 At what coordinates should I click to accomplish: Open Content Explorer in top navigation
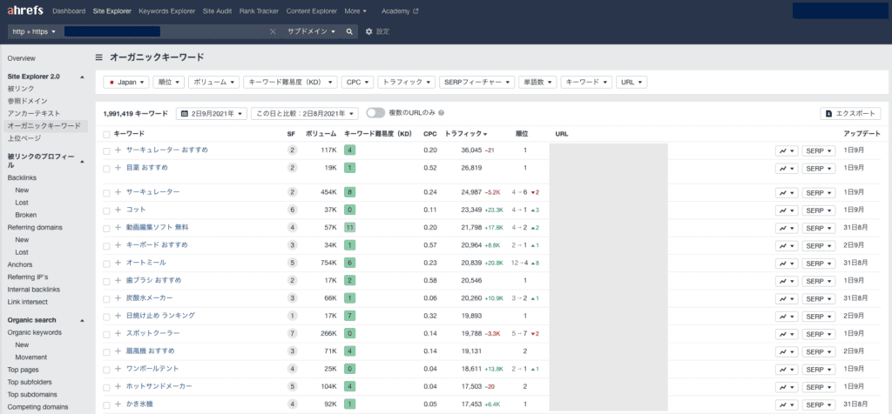point(313,10)
